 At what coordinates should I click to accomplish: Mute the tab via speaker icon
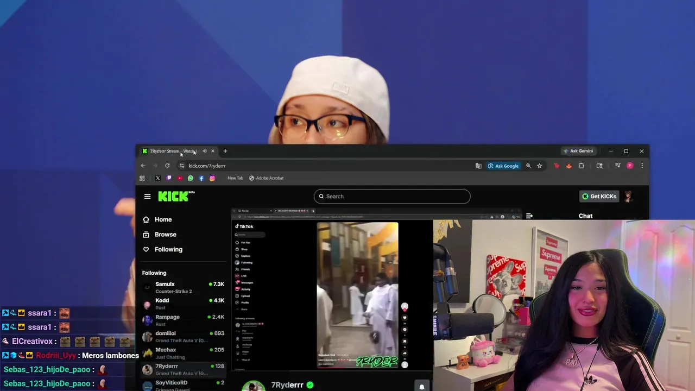(205, 151)
